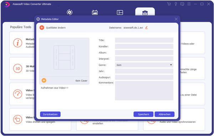Click the Aiseesoft app logo
The image size is (214, 136).
(x=7, y=4)
